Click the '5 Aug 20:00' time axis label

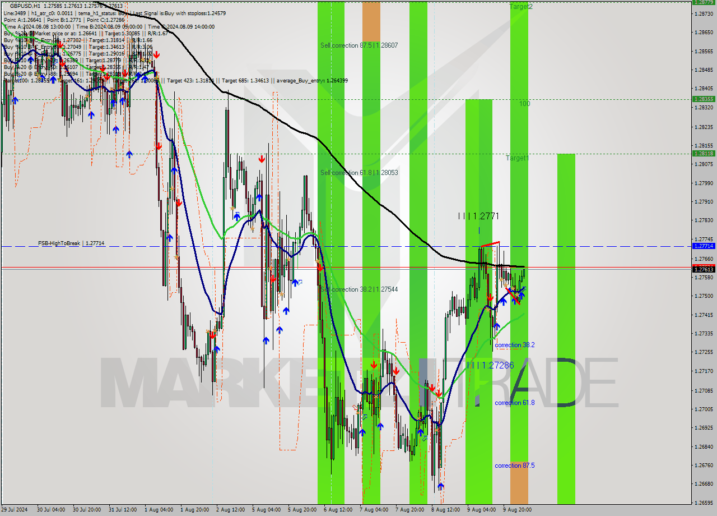tap(302, 510)
